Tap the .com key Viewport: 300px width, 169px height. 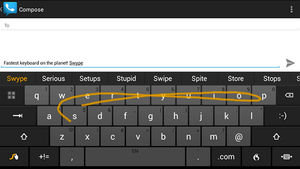click(x=226, y=157)
